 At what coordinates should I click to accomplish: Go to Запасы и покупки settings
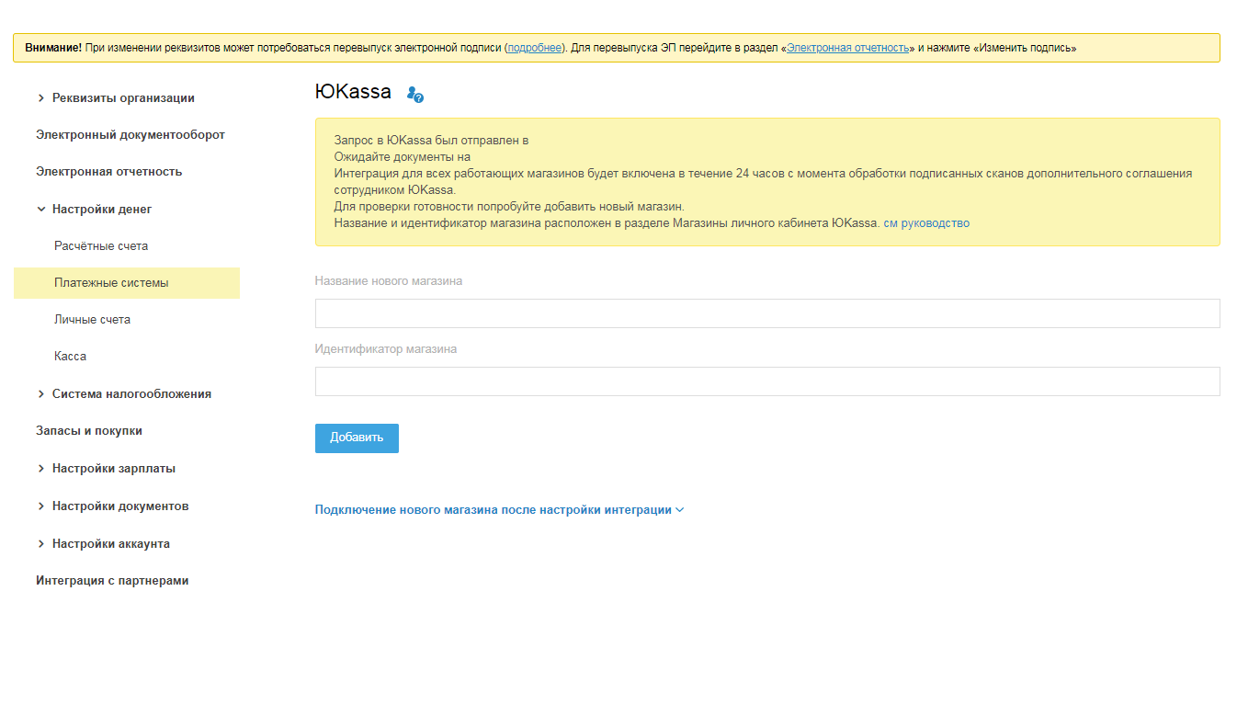coord(89,431)
